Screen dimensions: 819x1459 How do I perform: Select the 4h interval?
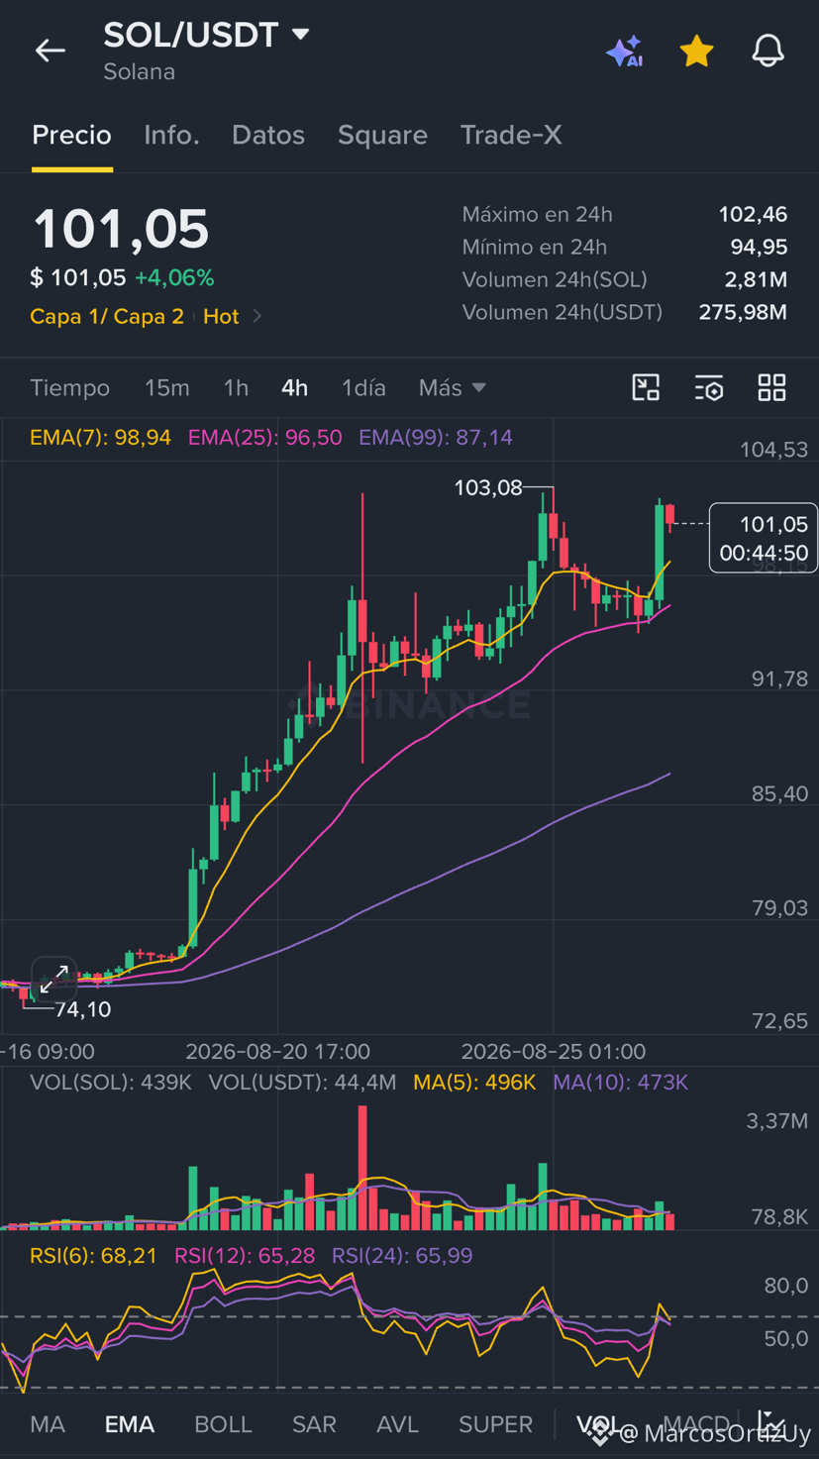point(294,387)
